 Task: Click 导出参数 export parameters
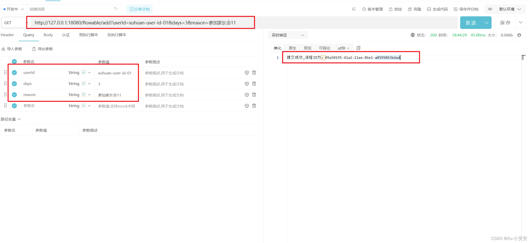click(42, 49)
